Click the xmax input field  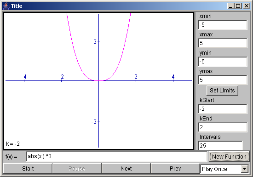point(223,43)
